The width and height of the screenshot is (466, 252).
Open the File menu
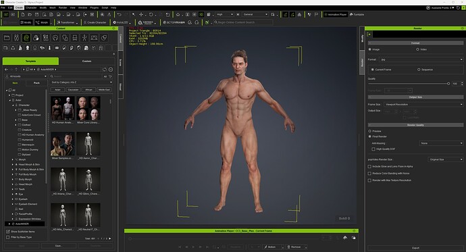point(3,7)
